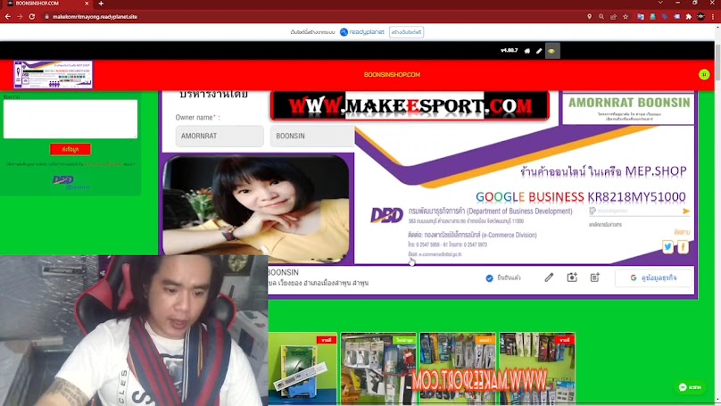Bookmark this page with the star icon
The width and height of the screenshot is (721, 406).
[x=626, y=17]
